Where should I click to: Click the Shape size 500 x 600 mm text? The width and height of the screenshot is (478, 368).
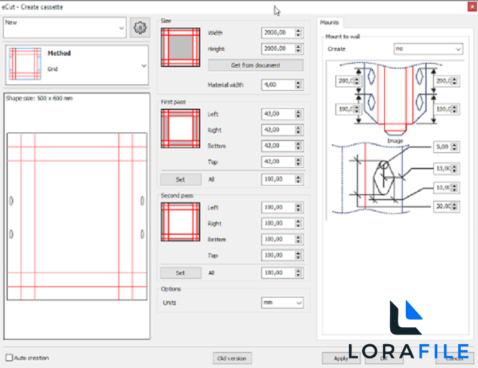point(39,98)
